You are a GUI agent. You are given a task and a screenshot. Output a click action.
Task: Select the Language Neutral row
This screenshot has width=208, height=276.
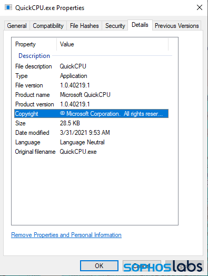pos(91,142)
